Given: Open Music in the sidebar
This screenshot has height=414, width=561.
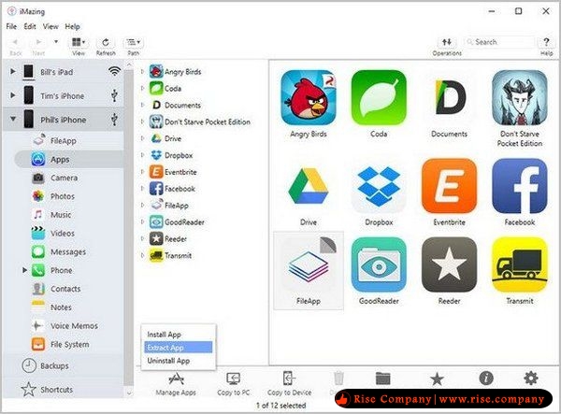Looking at the screenshot, I should tap(61, 215).
